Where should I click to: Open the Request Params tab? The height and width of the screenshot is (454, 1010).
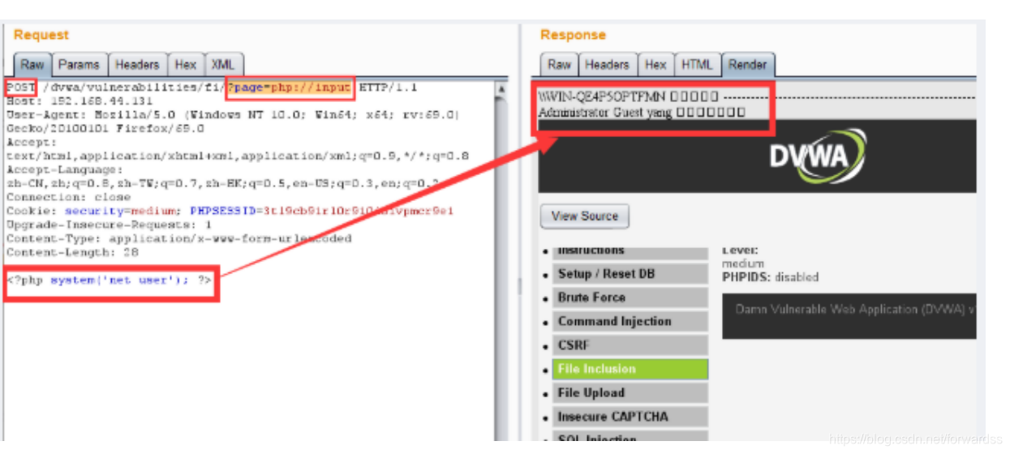tap(79, 65)
